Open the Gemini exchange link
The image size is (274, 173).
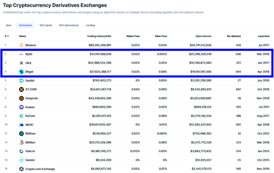point(30,160)
